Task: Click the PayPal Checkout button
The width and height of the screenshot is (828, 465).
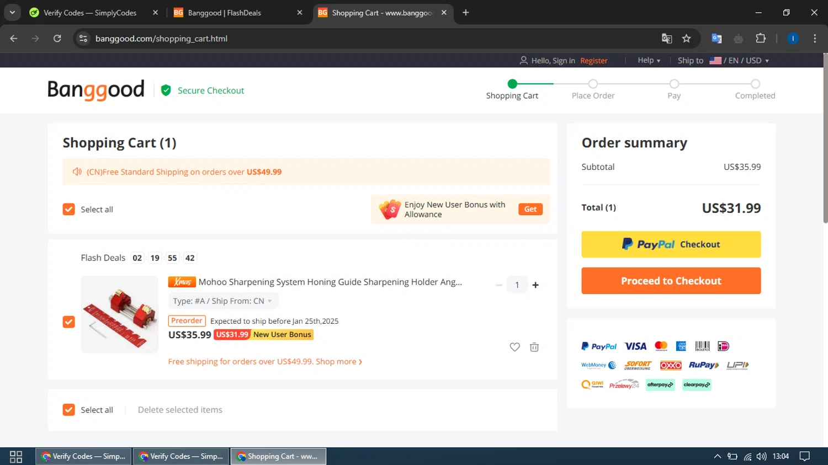Action: click(671, 244)
